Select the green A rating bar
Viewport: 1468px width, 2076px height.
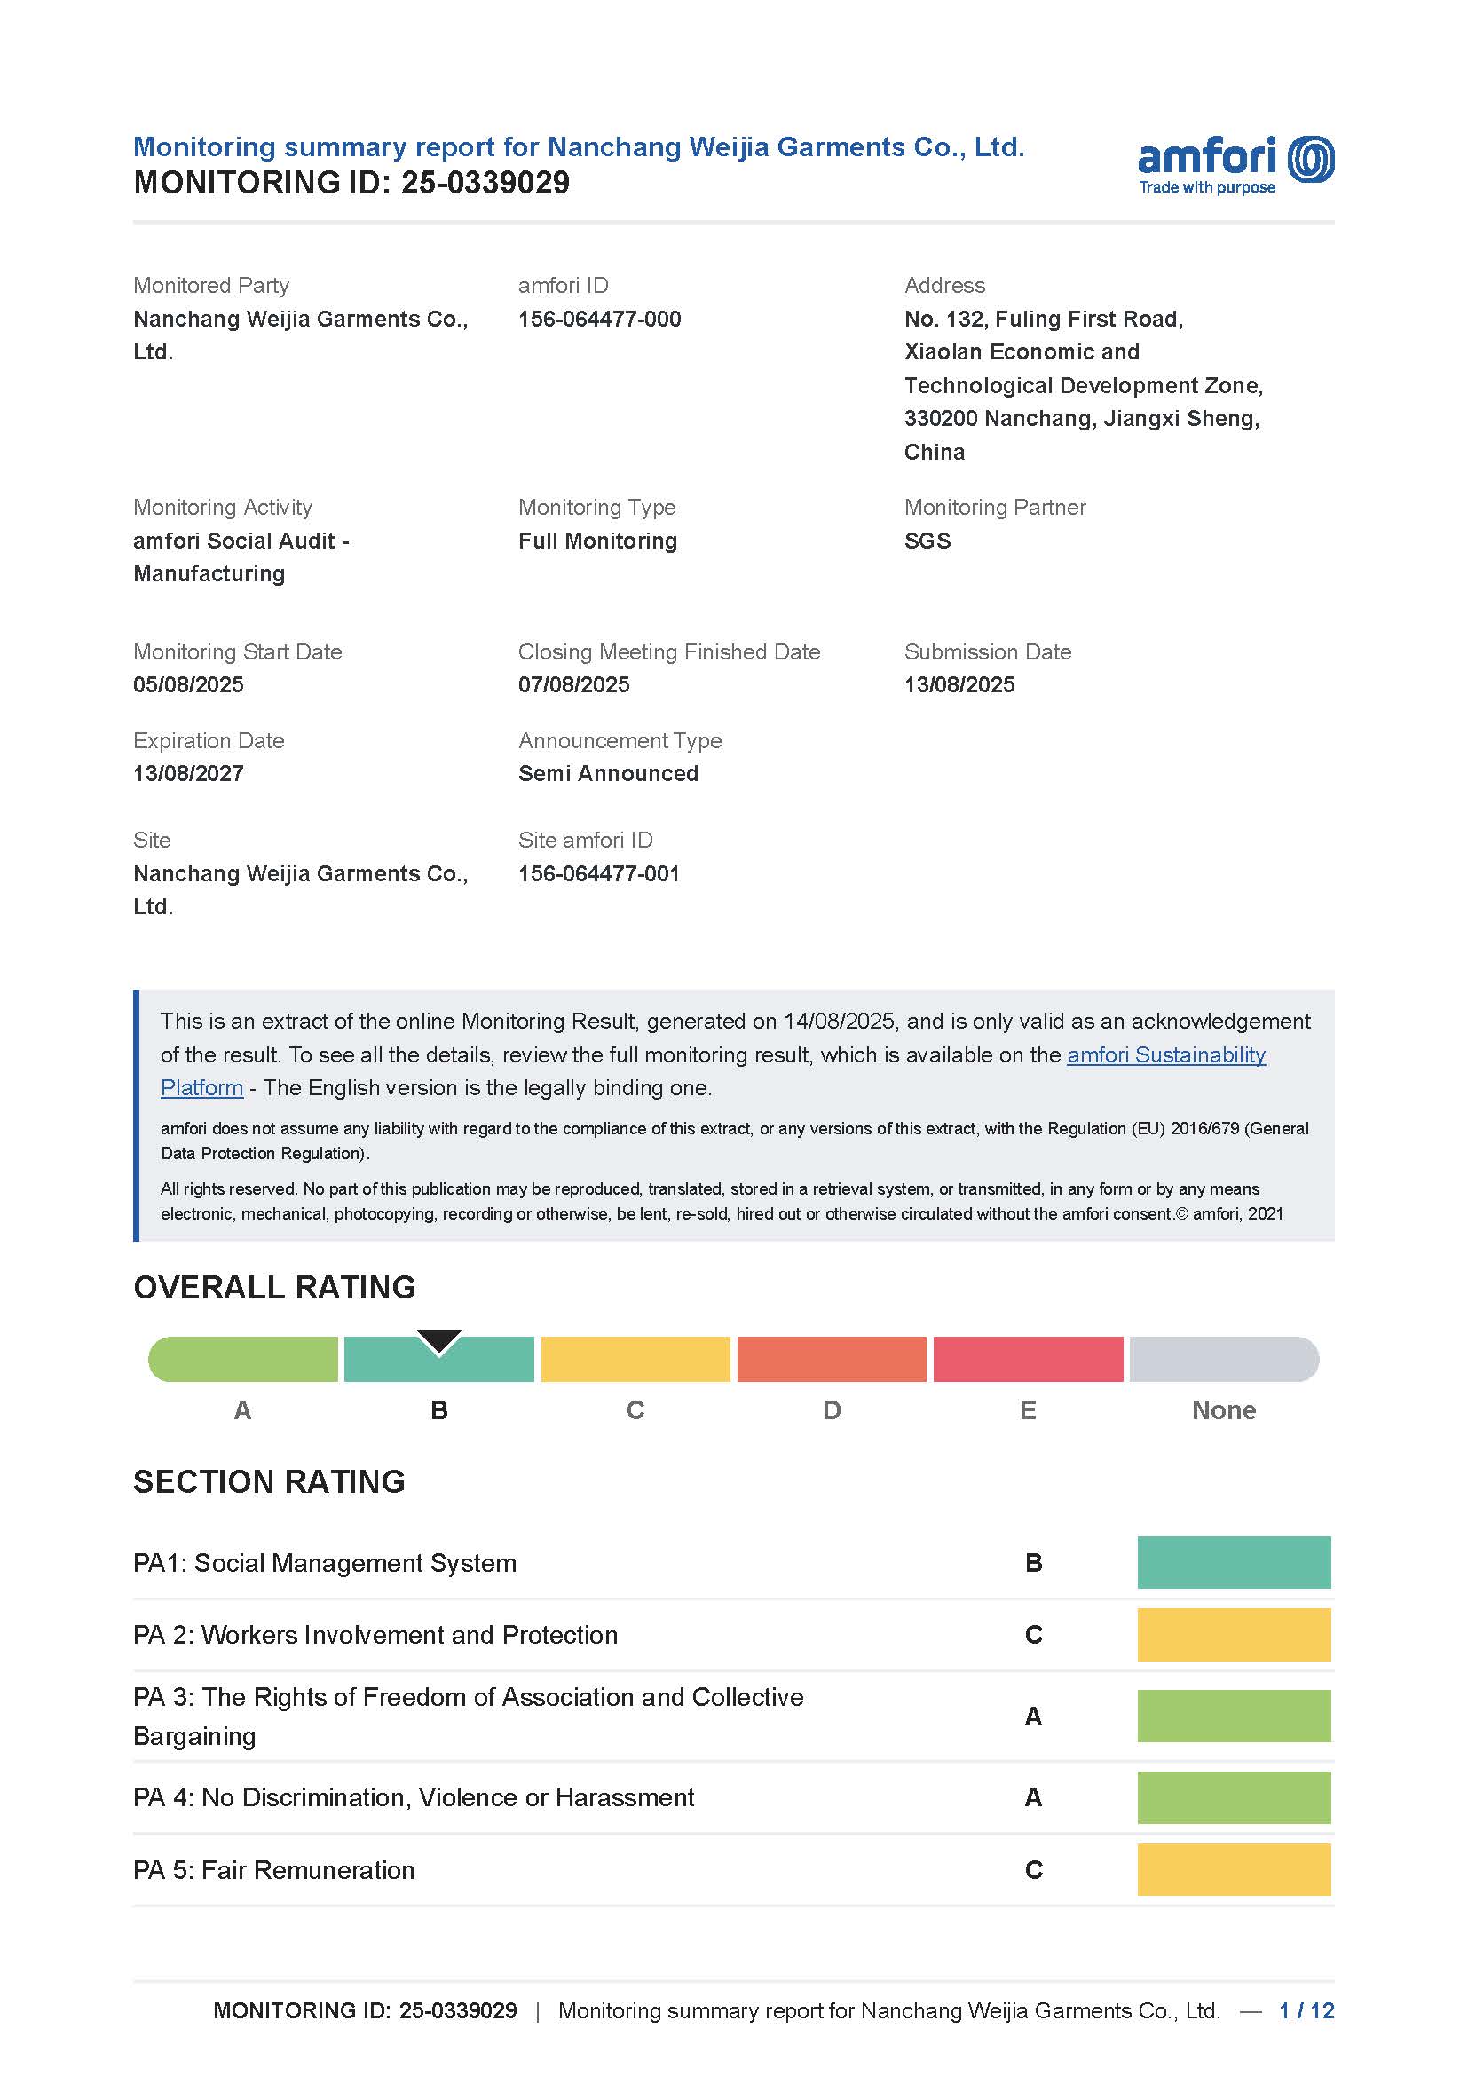pos(243,1359)
